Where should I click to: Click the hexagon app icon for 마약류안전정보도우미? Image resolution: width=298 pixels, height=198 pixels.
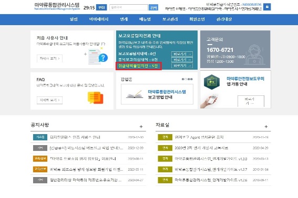coord(212,82)
